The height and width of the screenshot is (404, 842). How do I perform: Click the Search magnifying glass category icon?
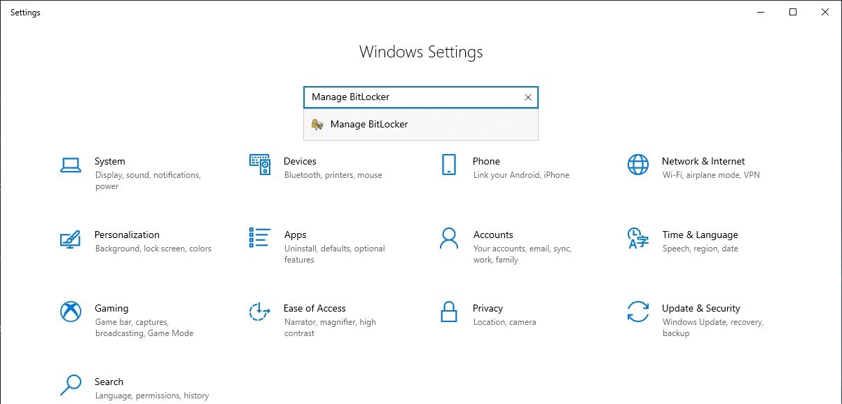point(71,386)
